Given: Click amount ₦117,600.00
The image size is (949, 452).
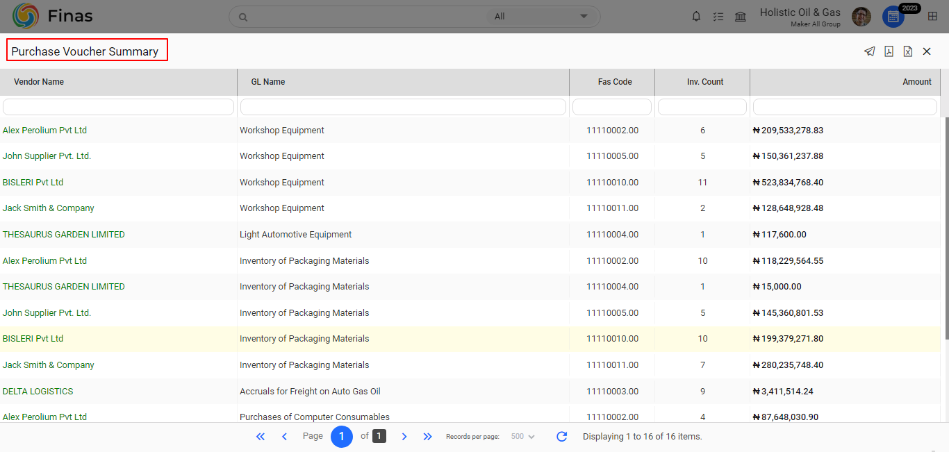Looking at the screenshot, I should click(x=779, y=235).
